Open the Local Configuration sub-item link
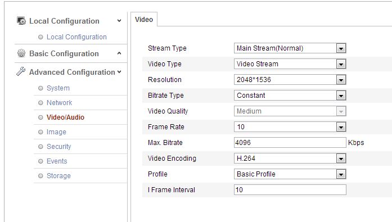Screen dimensions: 392x222 76,37
